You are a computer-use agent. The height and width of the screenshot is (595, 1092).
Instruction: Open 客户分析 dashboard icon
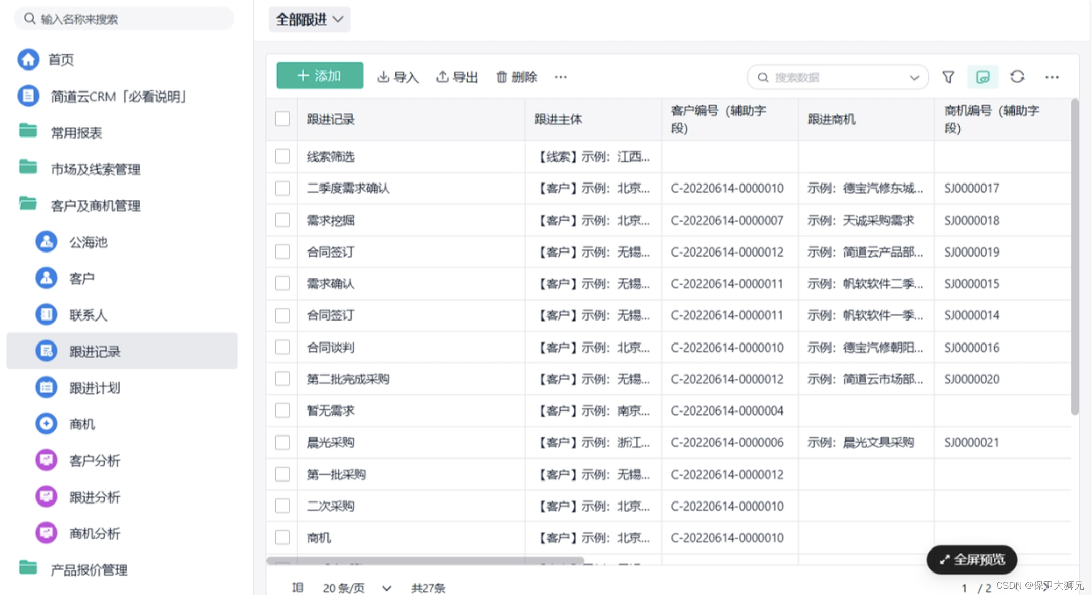[46, 460]
